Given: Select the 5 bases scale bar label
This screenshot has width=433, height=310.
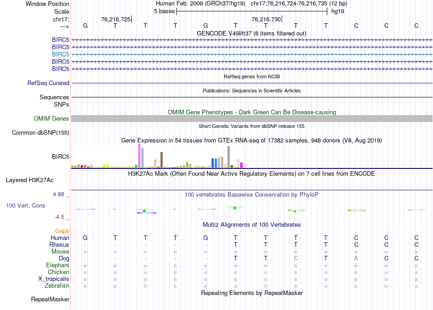Looking at the screenshot, I should (x=164, y=11).
